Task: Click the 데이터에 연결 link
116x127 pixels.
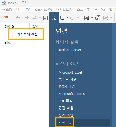Action: click(x=27, y=35)
